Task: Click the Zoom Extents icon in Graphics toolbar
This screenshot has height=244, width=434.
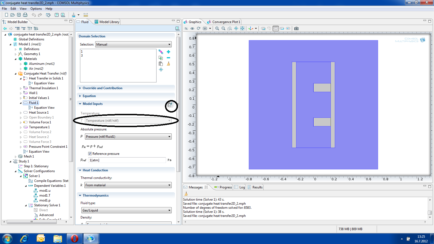Action: [242, 28]
